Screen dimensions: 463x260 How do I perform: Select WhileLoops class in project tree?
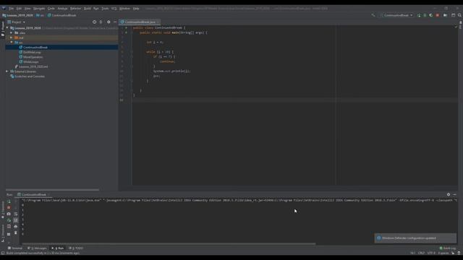tap(30, 61)
